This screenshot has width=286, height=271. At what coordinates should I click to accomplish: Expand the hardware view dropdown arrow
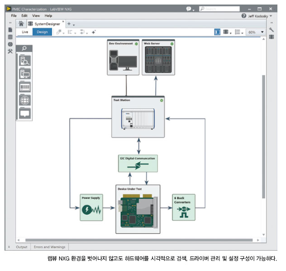230,33
